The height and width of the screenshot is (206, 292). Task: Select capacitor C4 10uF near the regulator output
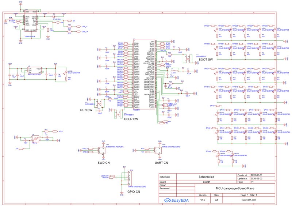click(x=55, y=74)
